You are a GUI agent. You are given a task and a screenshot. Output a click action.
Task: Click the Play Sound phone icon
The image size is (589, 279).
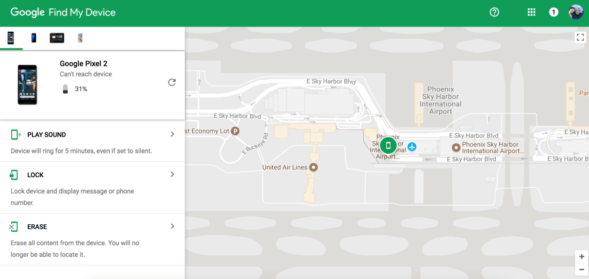(x=15, y=135)
